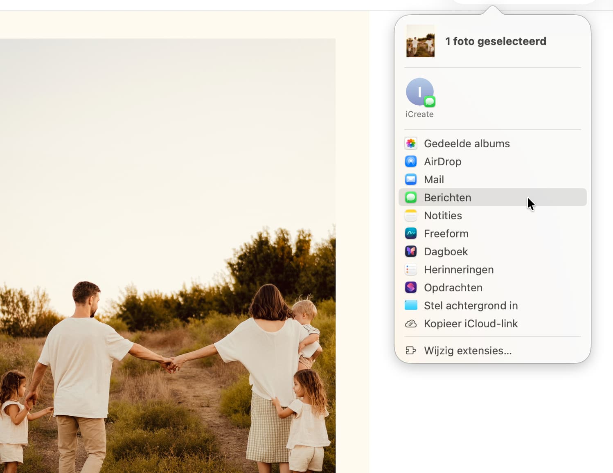Add the photo to Herinneringen
613x473 pixels.
(x=493, y=270)
